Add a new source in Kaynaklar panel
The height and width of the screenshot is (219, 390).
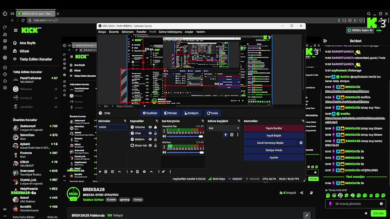coord(132,172)
